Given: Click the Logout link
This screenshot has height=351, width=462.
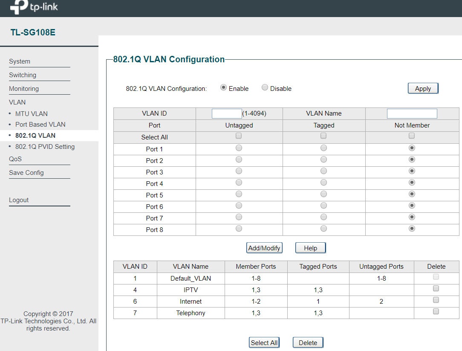Looking at the screenshot, I should pos(19,200).
